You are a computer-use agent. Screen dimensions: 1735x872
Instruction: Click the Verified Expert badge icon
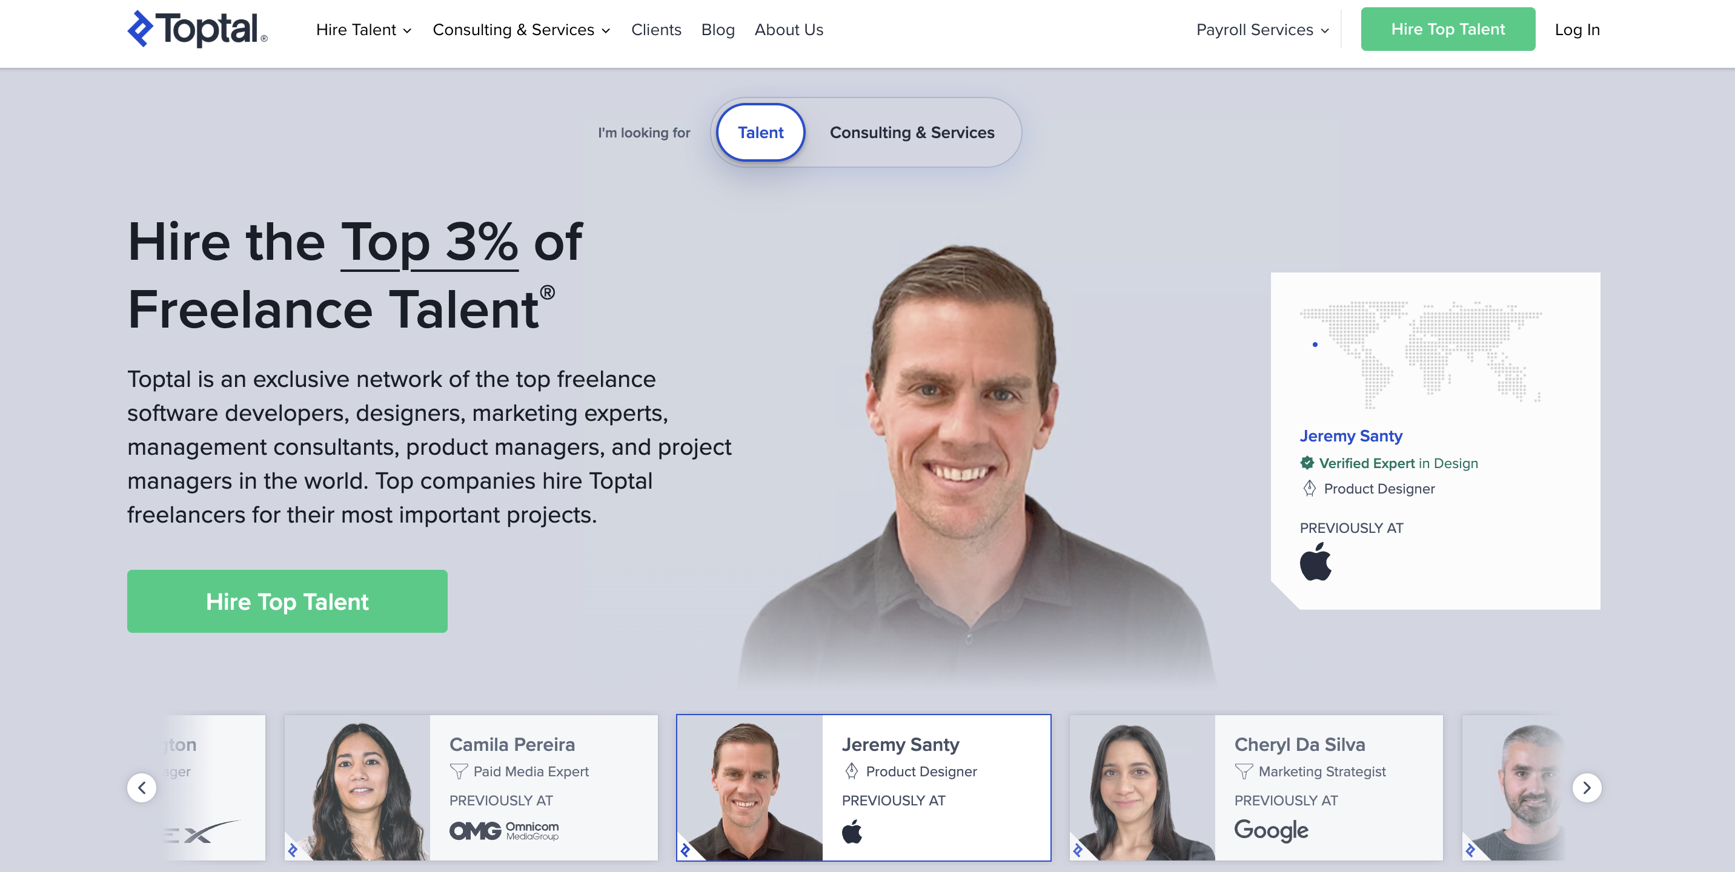click(1307, 463)
